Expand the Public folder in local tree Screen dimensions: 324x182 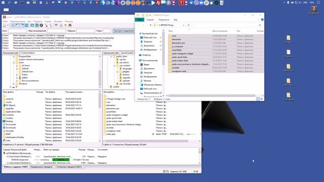click(17, 75)
